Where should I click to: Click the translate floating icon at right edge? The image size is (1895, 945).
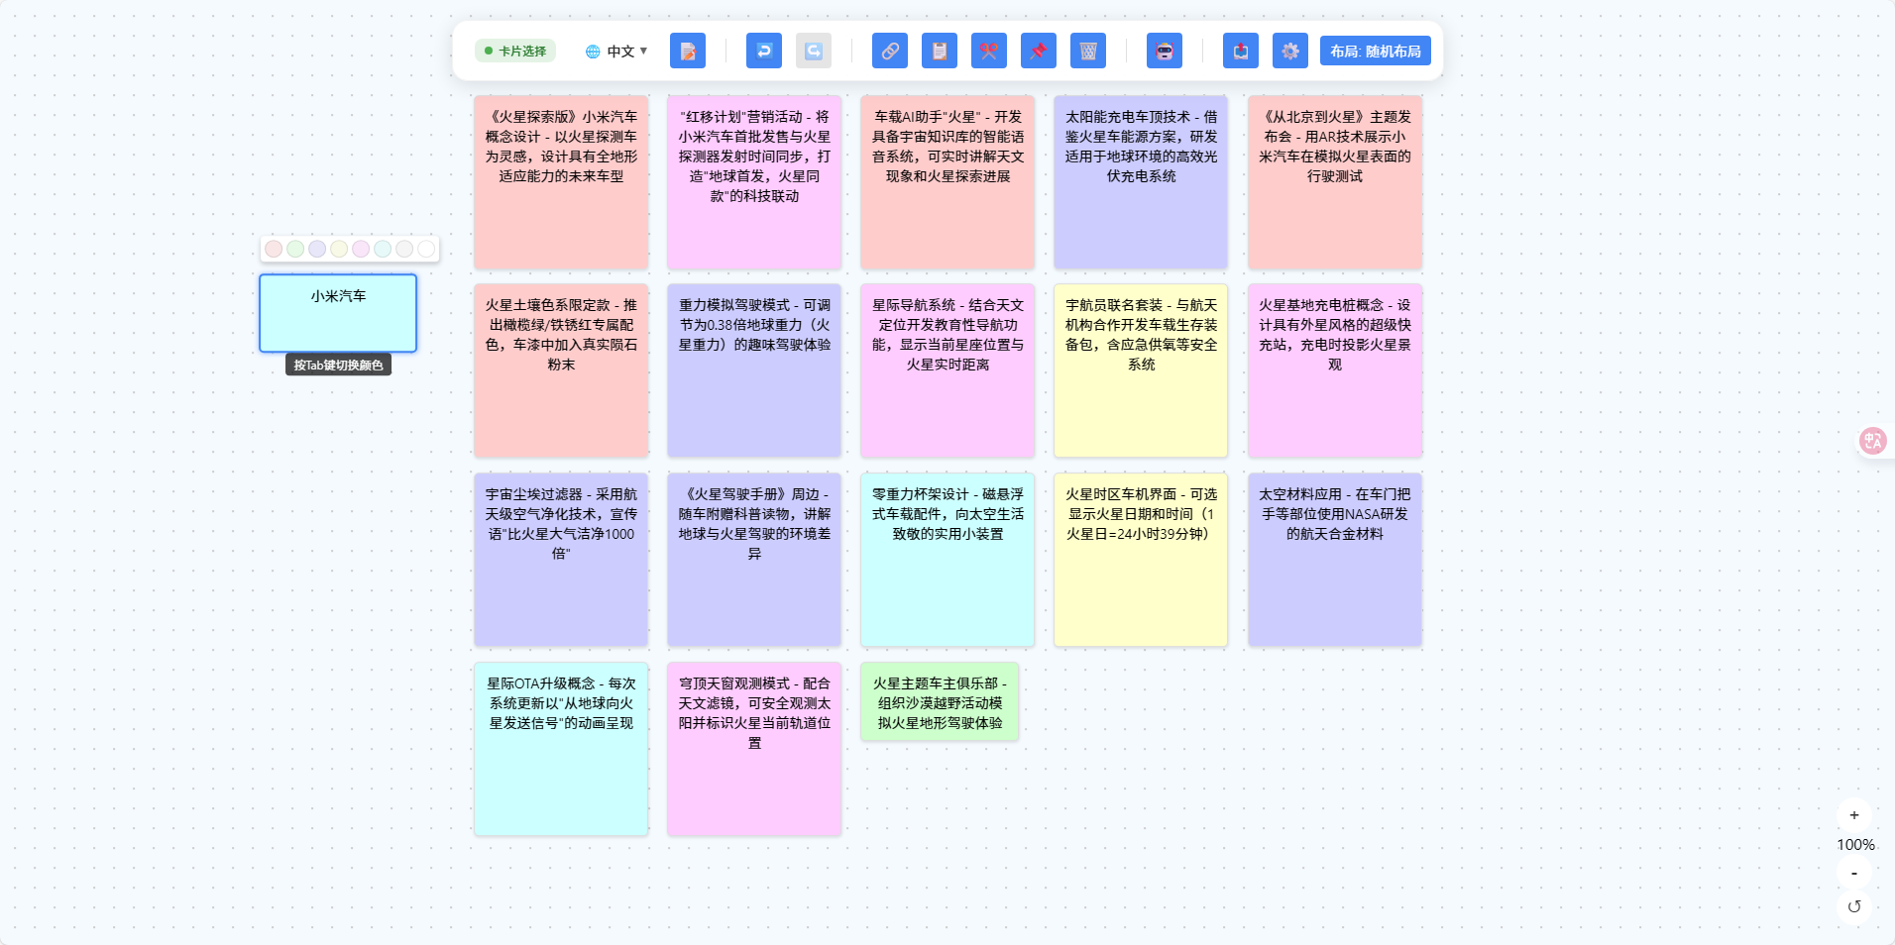pyautogui.click(x=1872, y=441)
